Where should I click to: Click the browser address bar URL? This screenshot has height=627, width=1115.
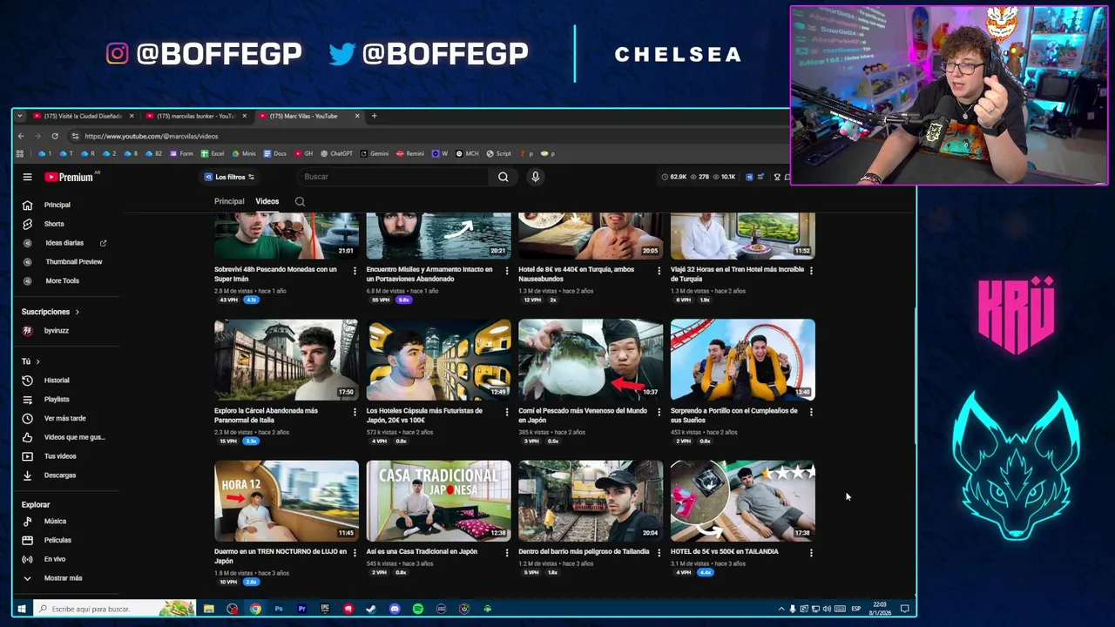tap(151, 136)
